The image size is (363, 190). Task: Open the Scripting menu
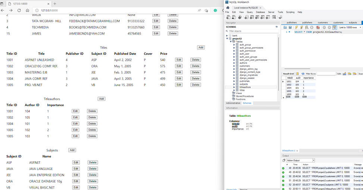coord(290,12)
